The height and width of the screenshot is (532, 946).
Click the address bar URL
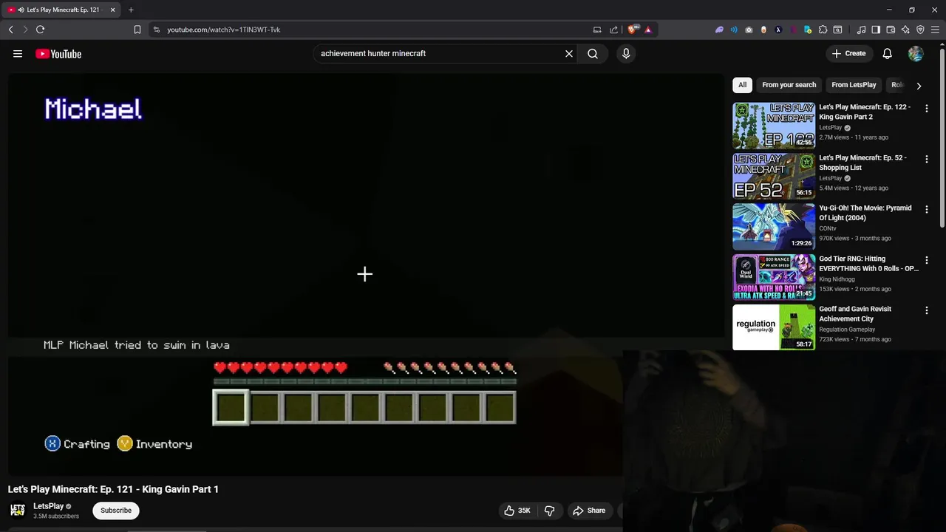pyautogui.click(x=223, y=30)
